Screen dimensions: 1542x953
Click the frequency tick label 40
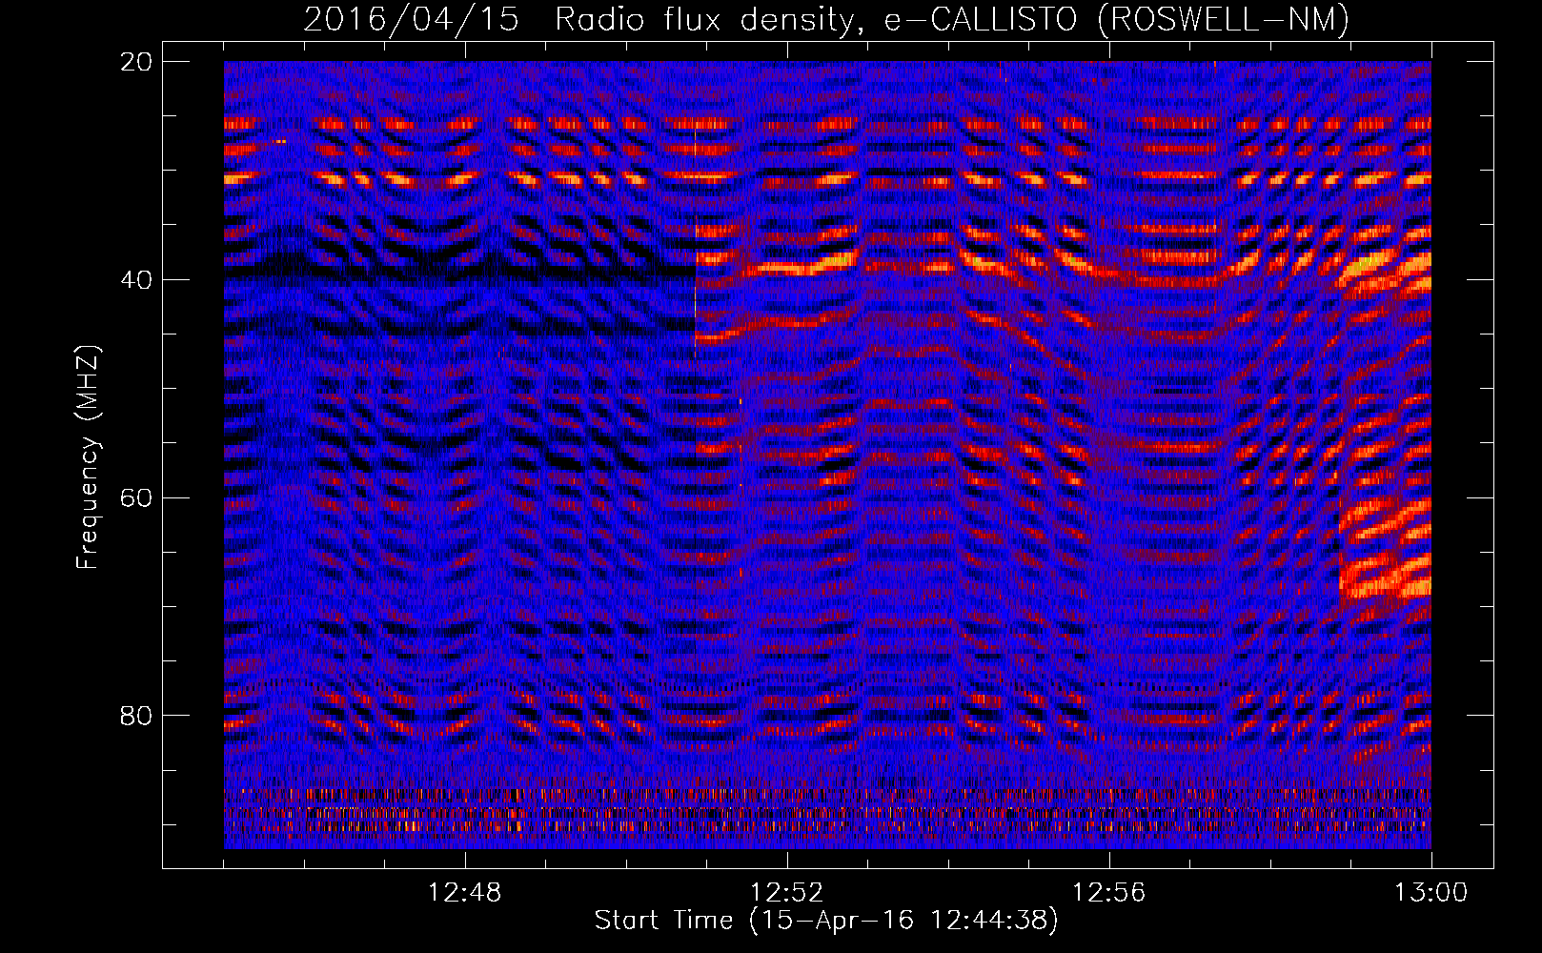[136, 280]
